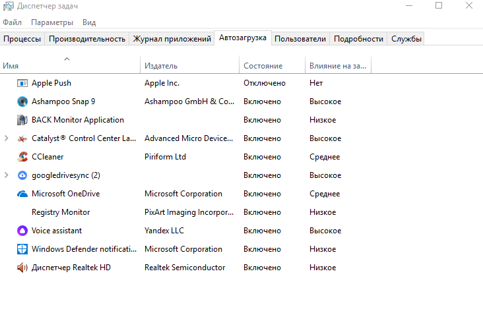483x317 pixels.
Task: Select BACK Monitor Application entry
Action: (78, 120)
